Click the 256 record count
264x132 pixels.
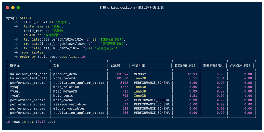point(125,113)
